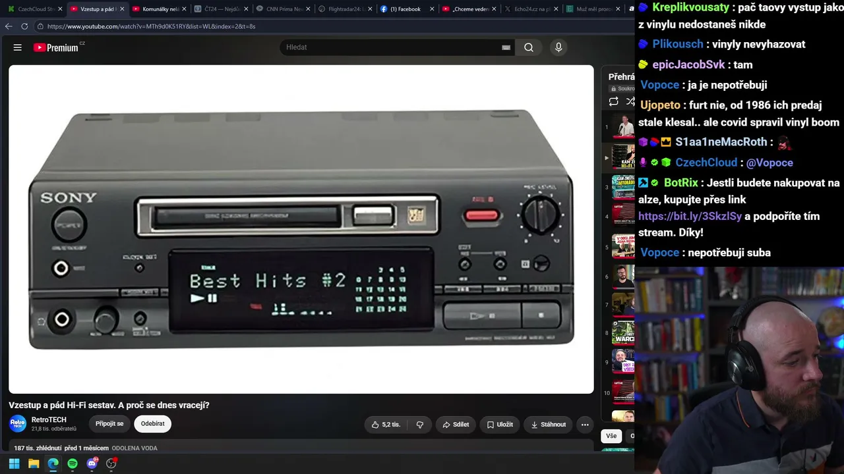This screenshot has height=474, width=844.
Task: Click username epicJacobSvk in chat
Action: (688, 65)
